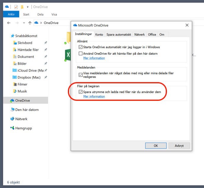Click the pin icon next to Dokument
This screenshot has height=188, width=204.
(46, 56)
